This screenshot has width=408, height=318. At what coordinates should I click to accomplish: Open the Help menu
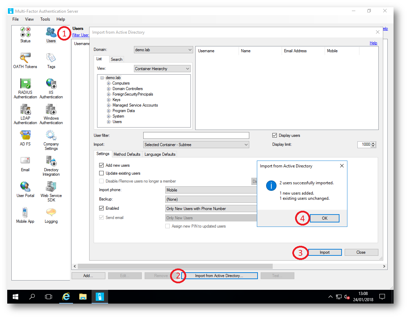tap(61, 19)
